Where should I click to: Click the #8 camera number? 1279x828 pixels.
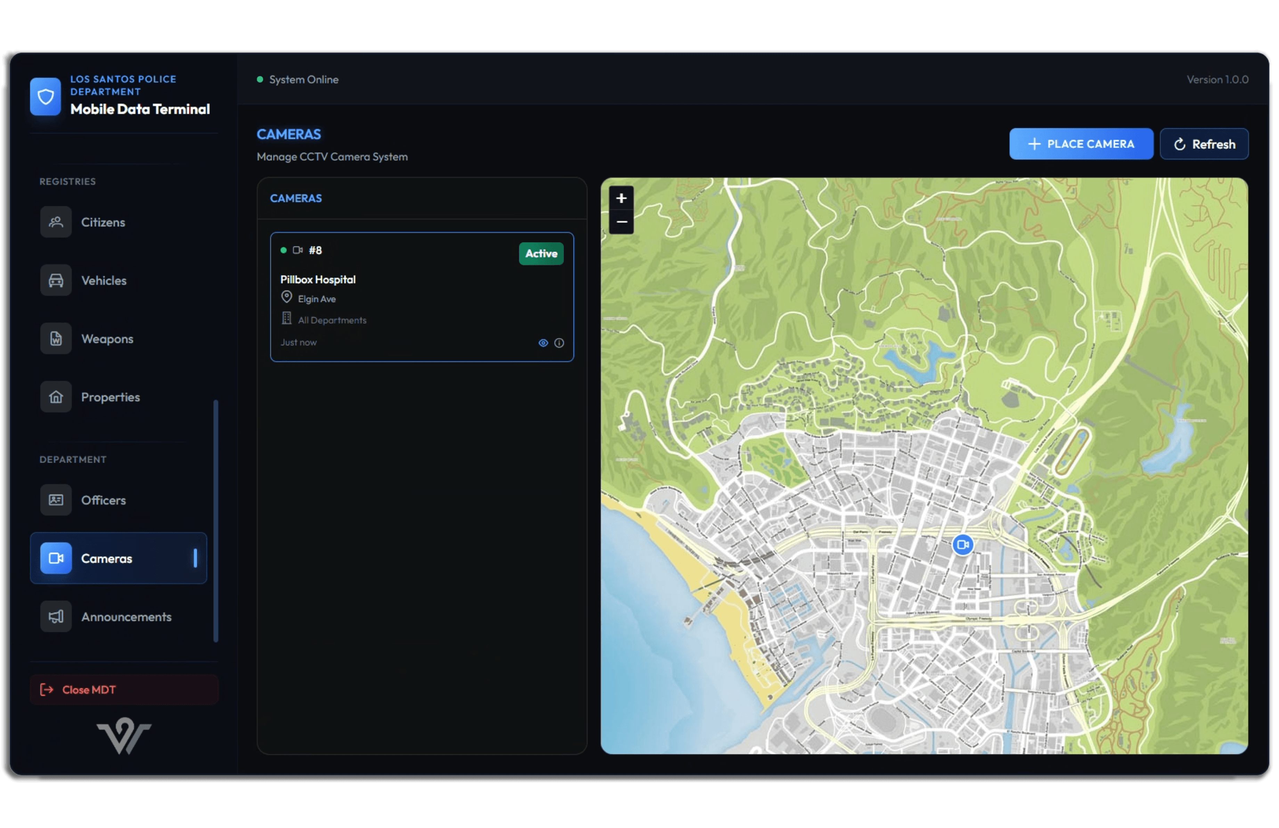click(315, 250)
